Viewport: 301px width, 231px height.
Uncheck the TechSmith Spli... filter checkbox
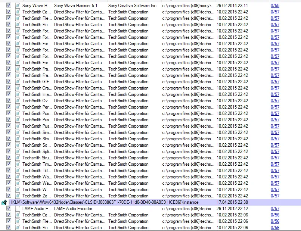tap(9, 151)
